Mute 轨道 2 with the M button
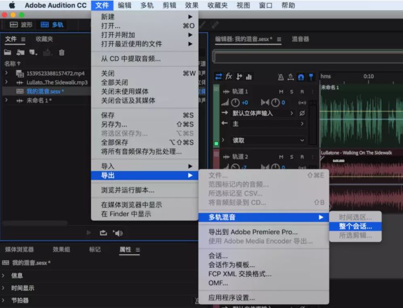The height and width of the screenshot is (308, 403). coord(281,157)
